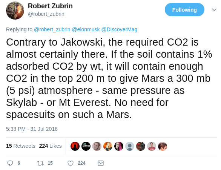This screenshot has height=170, width=221.
Task: Like the tweet with the heart icon
Action: [x=71, y=163]
